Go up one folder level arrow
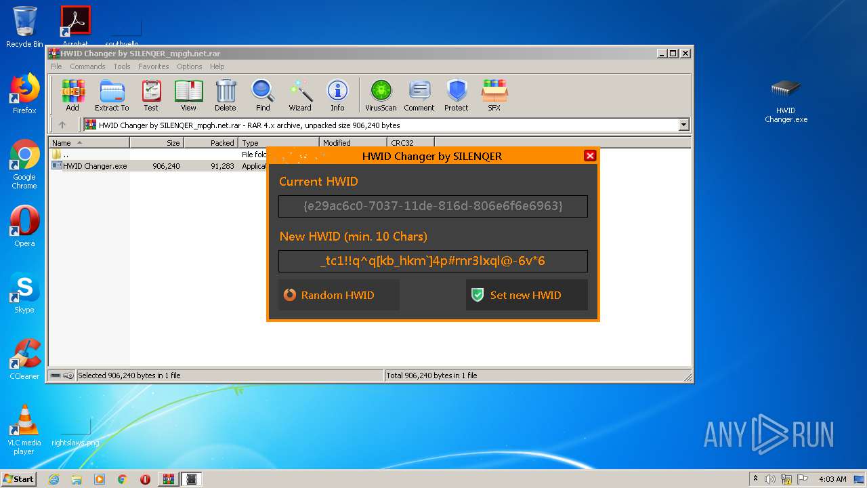 (x=62, y=125)
